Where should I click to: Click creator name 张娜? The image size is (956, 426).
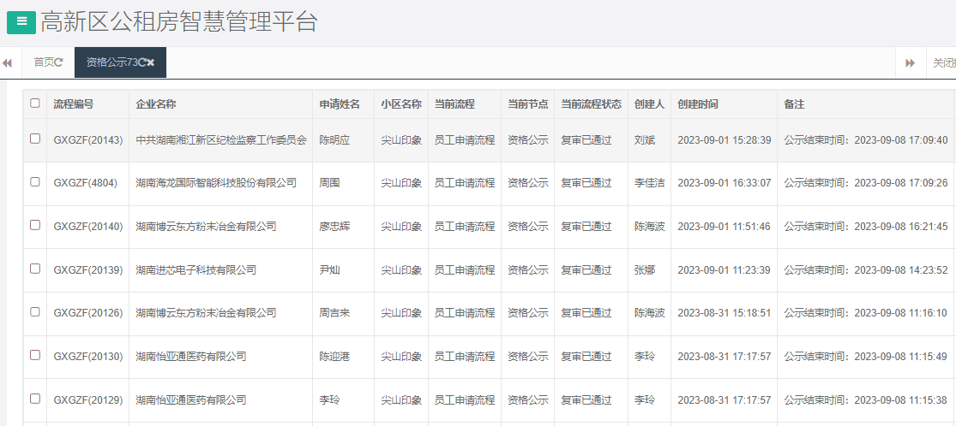click(645, 269)
